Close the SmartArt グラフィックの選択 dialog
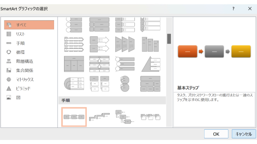Image resolution: width=257 pixels, height=144 pixels. [x=250, y=9]
